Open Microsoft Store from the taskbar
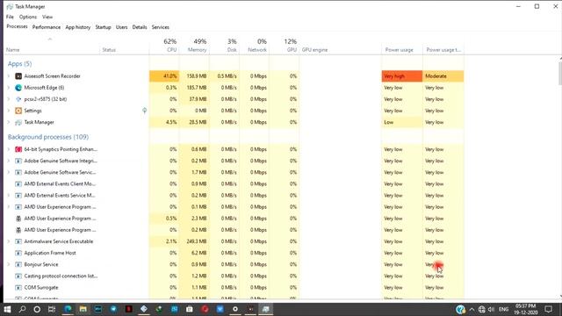The image size is (562, 316). [x=190, y=309]
